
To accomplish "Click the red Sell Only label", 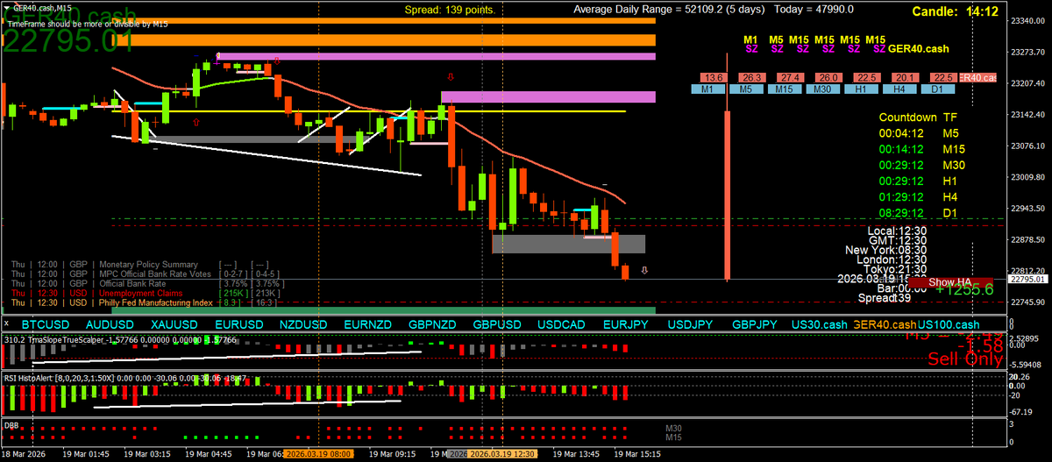I will [964, 359].
